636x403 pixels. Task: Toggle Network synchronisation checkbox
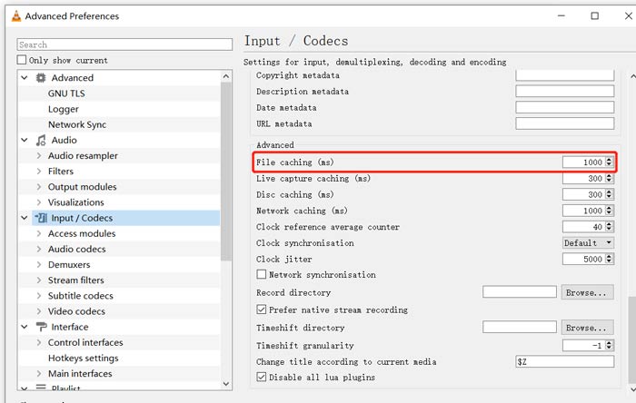tap(262, 275)
